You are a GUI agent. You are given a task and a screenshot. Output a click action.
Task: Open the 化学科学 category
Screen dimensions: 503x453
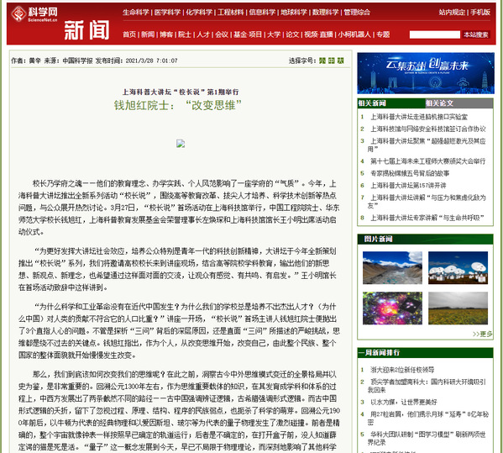click(x=199, y=13)
